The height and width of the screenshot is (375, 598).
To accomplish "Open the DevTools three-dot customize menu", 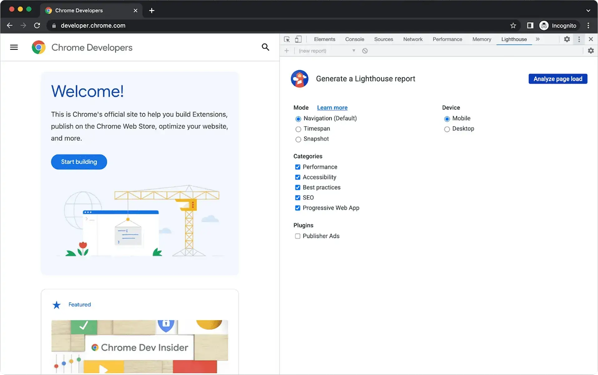I will 579,39.
